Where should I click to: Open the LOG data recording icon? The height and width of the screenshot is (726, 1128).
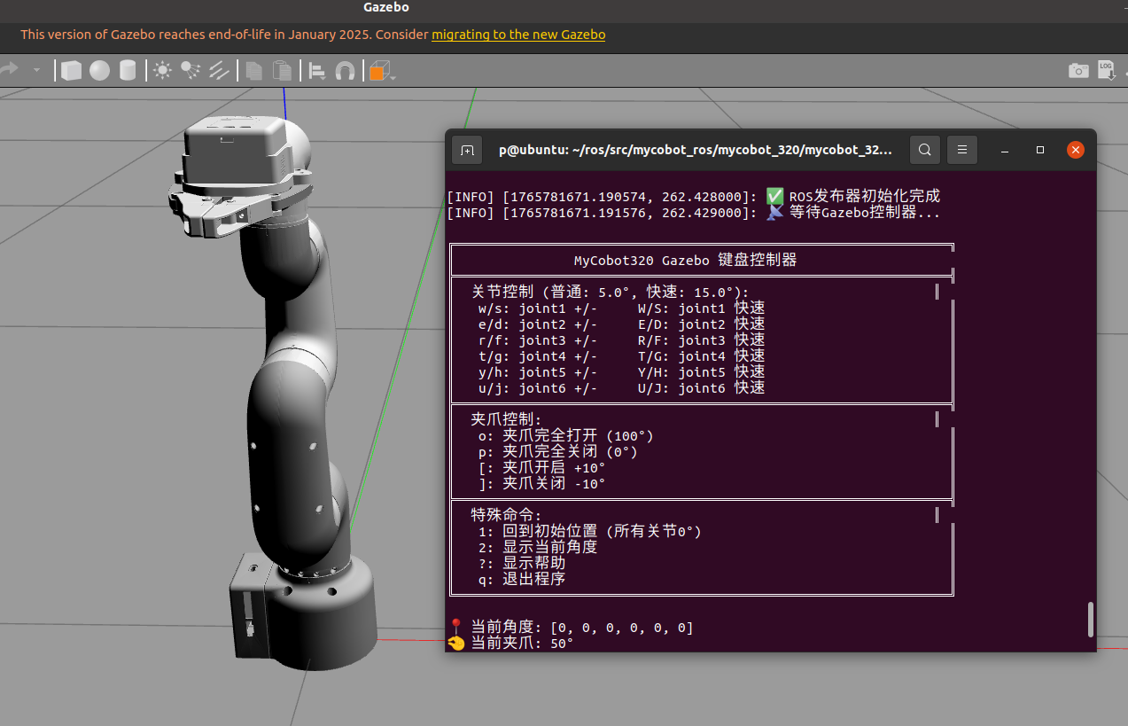(1106, 70)
